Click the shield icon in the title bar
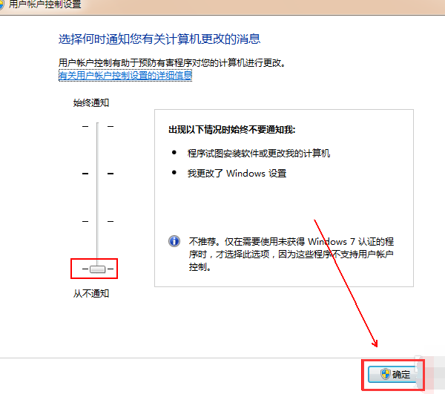The height and width of the screenshot is (394, 445). tap(2, 4)
